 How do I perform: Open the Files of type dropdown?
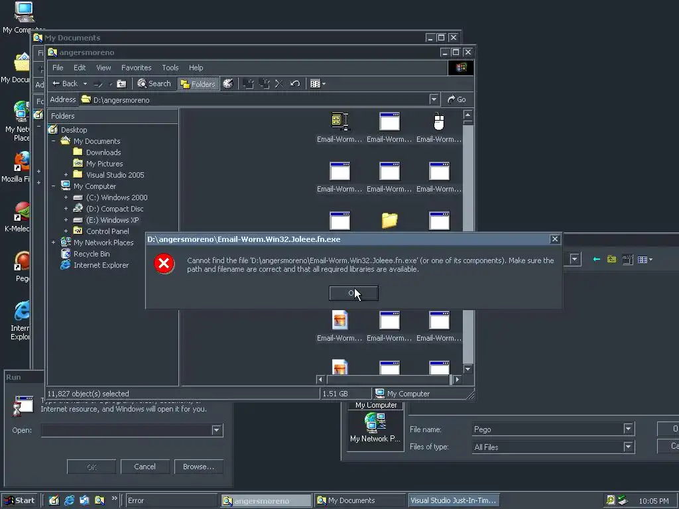pyautogui.click(x=629, y=447)
